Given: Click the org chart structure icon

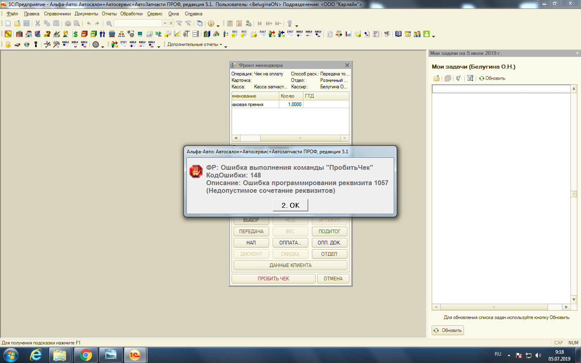Looking at the screenshot, I should (x=121, y=34).
